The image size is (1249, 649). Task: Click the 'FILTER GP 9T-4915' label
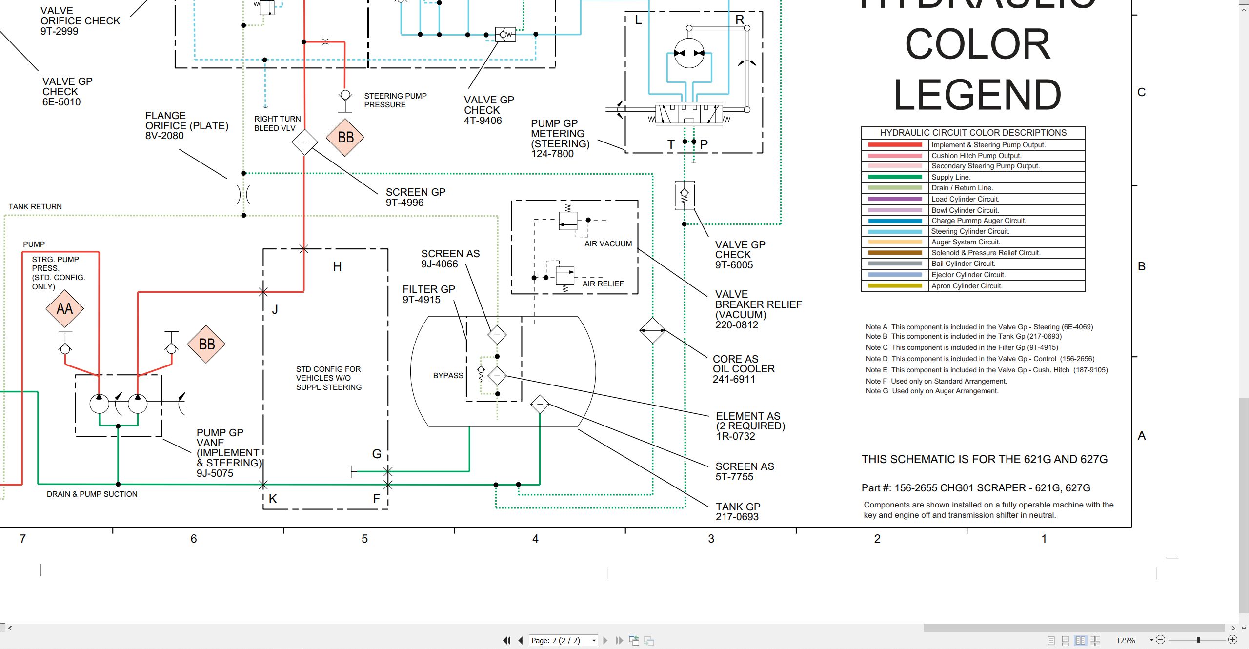tap(429, 294)
